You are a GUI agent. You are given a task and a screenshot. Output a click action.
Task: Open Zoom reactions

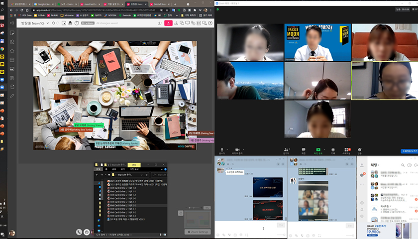[360, 151]
